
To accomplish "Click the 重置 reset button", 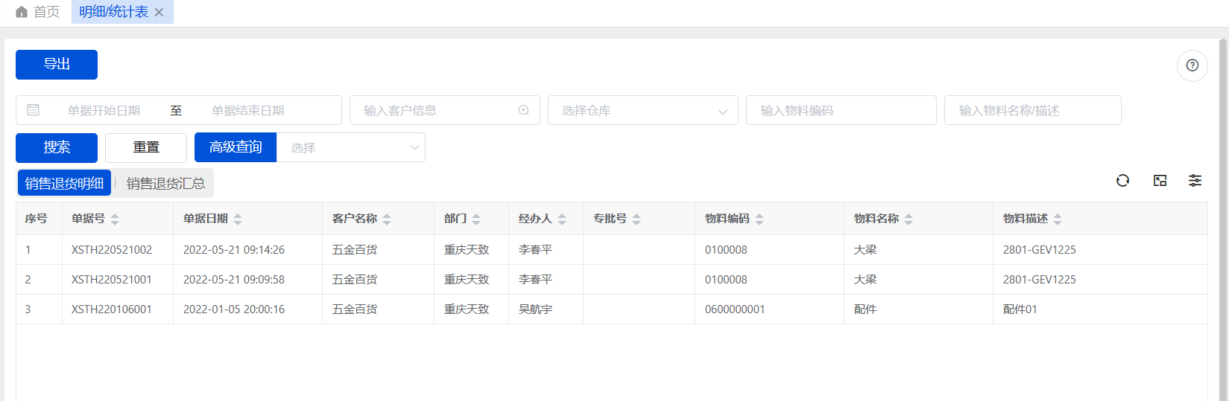I will 146,148.
